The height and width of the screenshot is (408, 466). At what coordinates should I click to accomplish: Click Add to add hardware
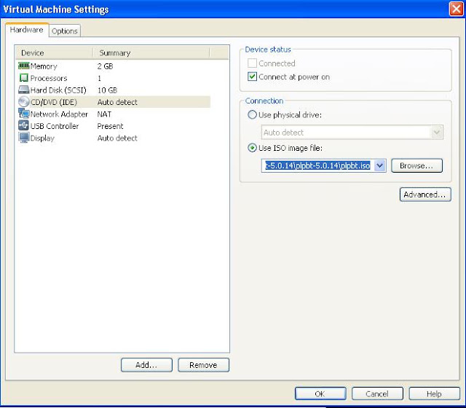[x=146, y=365]
